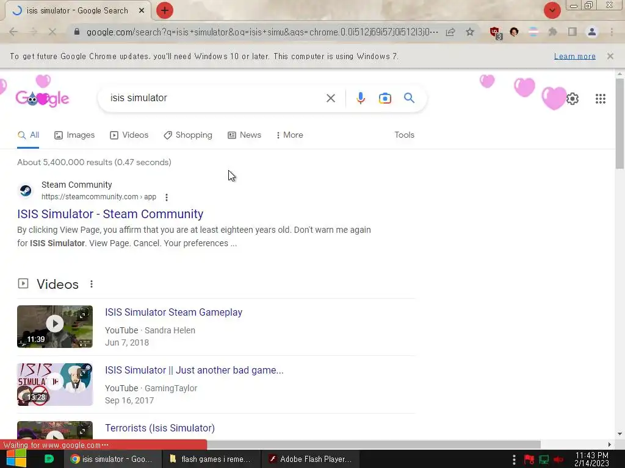Switch to the News tab

(244, 135)
